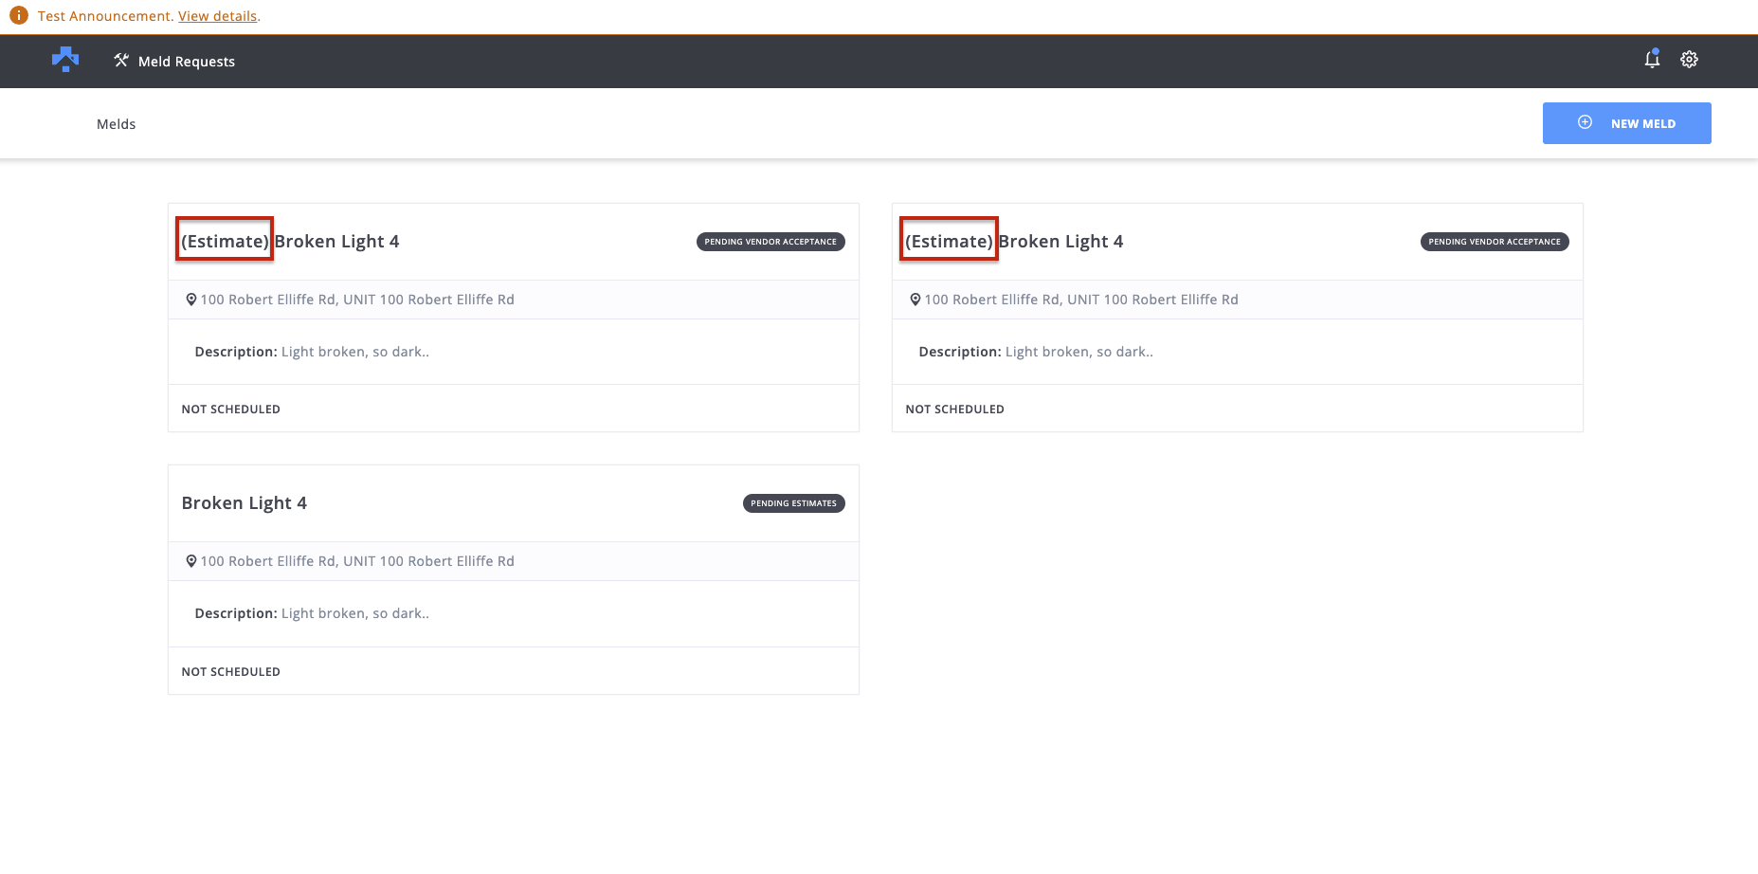The height and width of the screenshot is (874, 1758).
Task: Click address on the Pending Estimates card
Action: (x=357, y=561)
